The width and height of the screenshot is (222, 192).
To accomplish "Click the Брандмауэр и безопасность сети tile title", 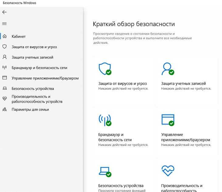I will coord(115,137).
